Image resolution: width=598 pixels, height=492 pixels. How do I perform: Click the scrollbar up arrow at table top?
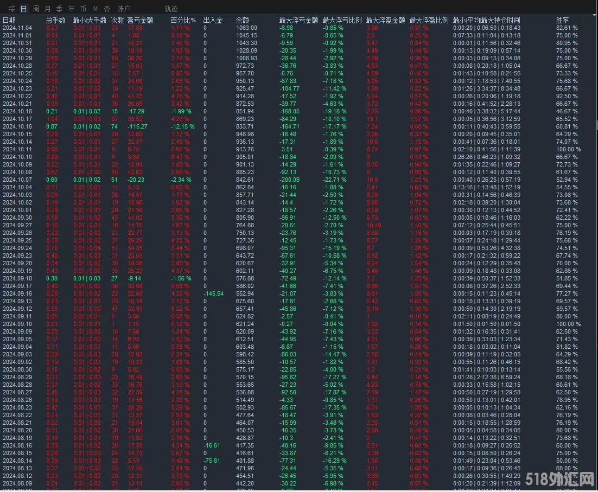595,16
